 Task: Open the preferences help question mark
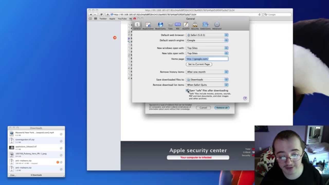point(245,98)
